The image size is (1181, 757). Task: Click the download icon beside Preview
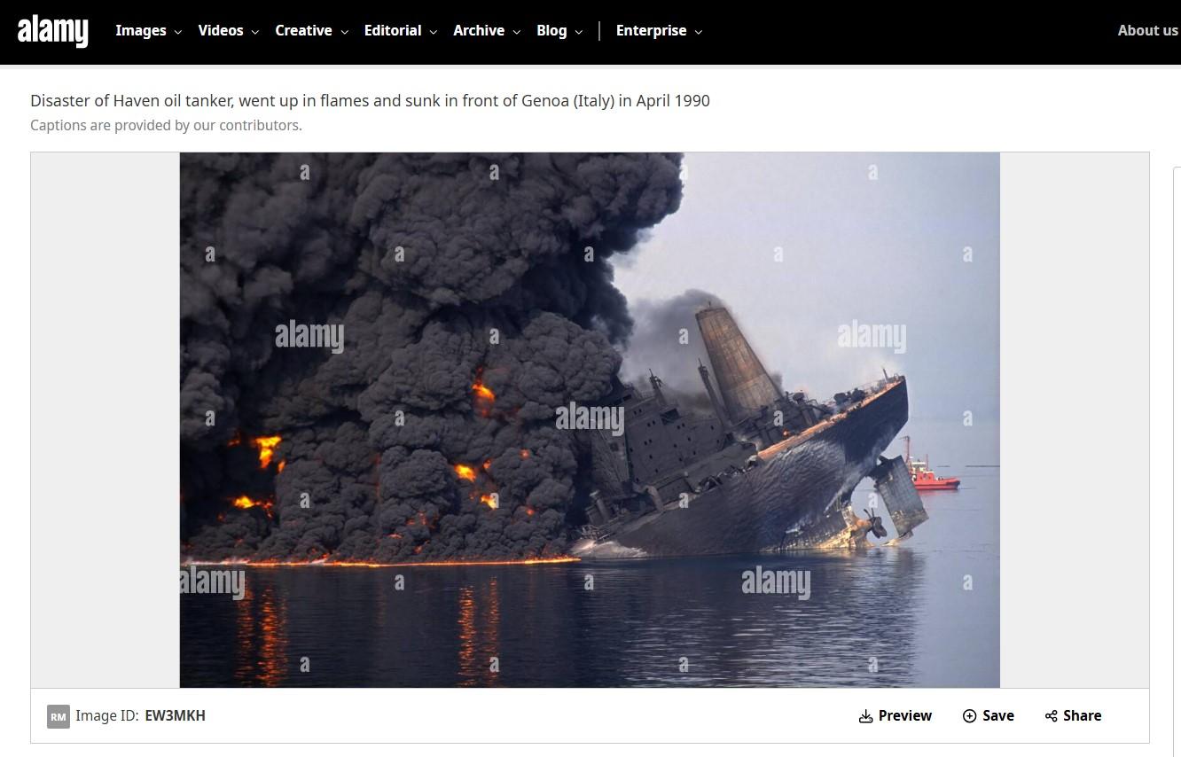pyautogui.click(x=866, y=716)
